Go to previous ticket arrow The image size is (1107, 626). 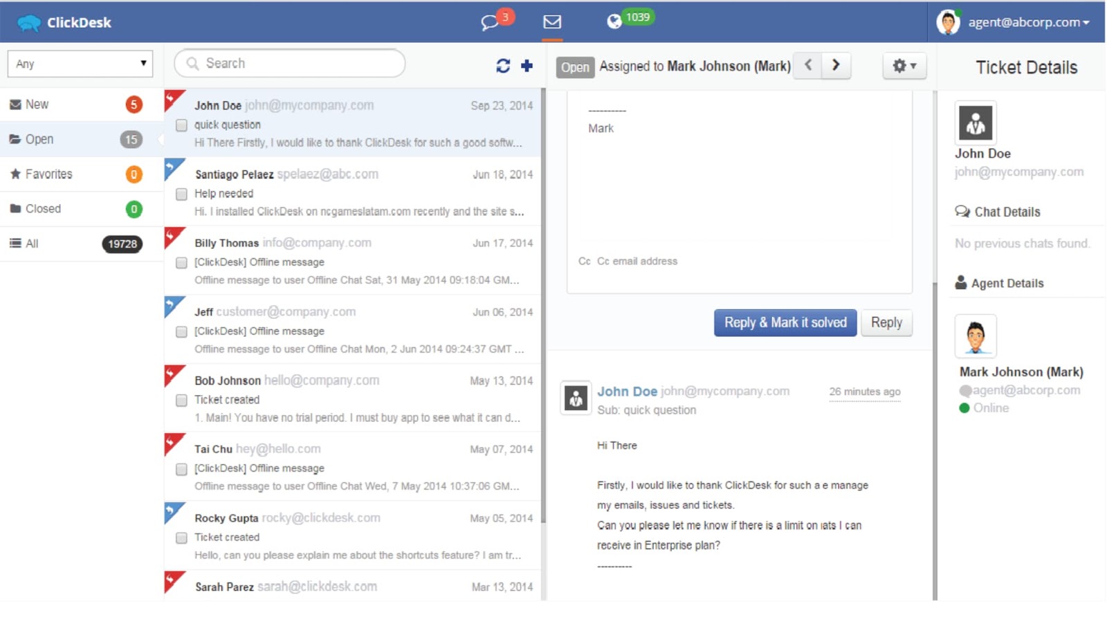pyautogui.click(x=807, y=66)
